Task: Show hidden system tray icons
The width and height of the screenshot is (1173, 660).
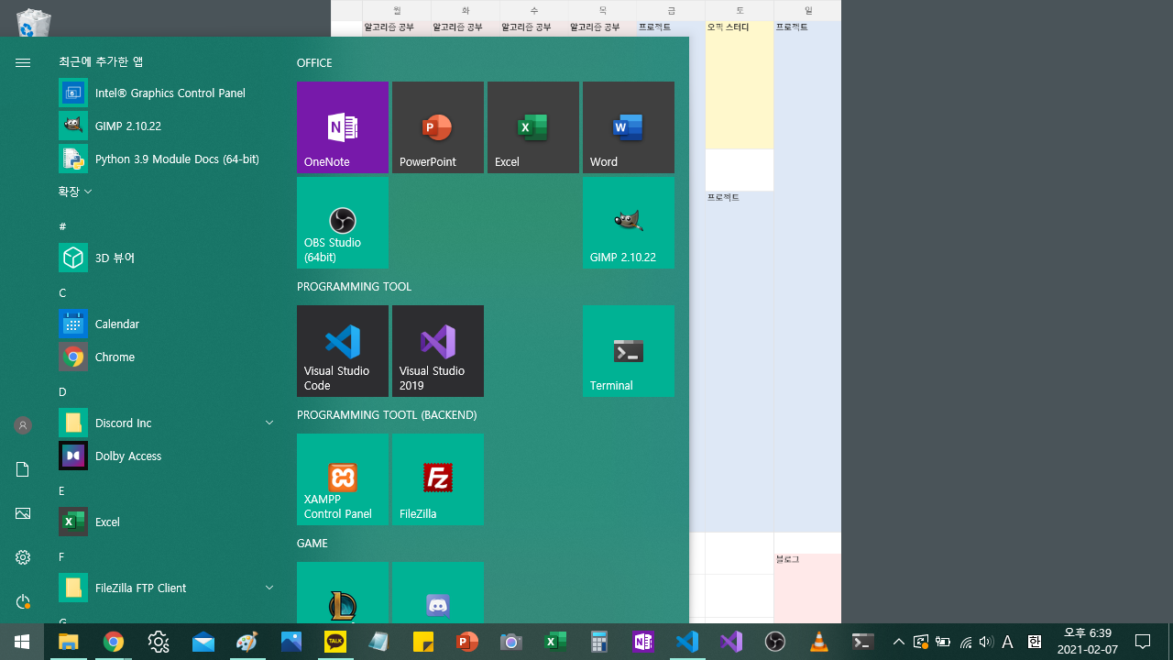Action: point(898,642)
